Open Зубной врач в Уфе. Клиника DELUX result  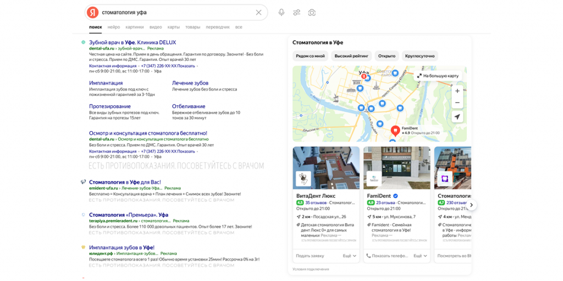(133, 42)
